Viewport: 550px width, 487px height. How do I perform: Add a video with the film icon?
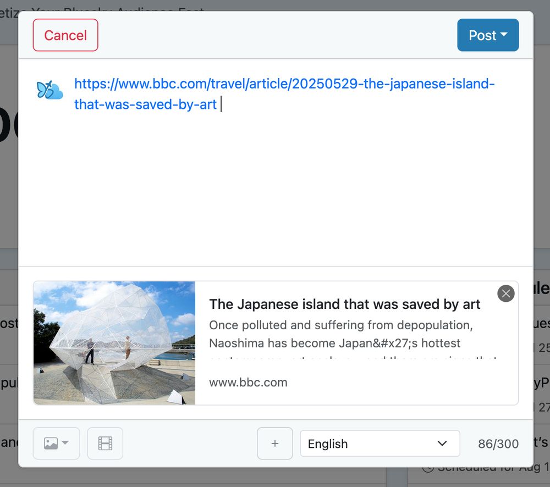(x=105, y=443)
